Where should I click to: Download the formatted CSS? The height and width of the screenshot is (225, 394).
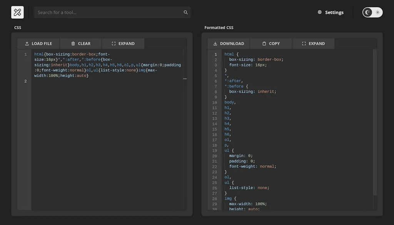(229, 43)
